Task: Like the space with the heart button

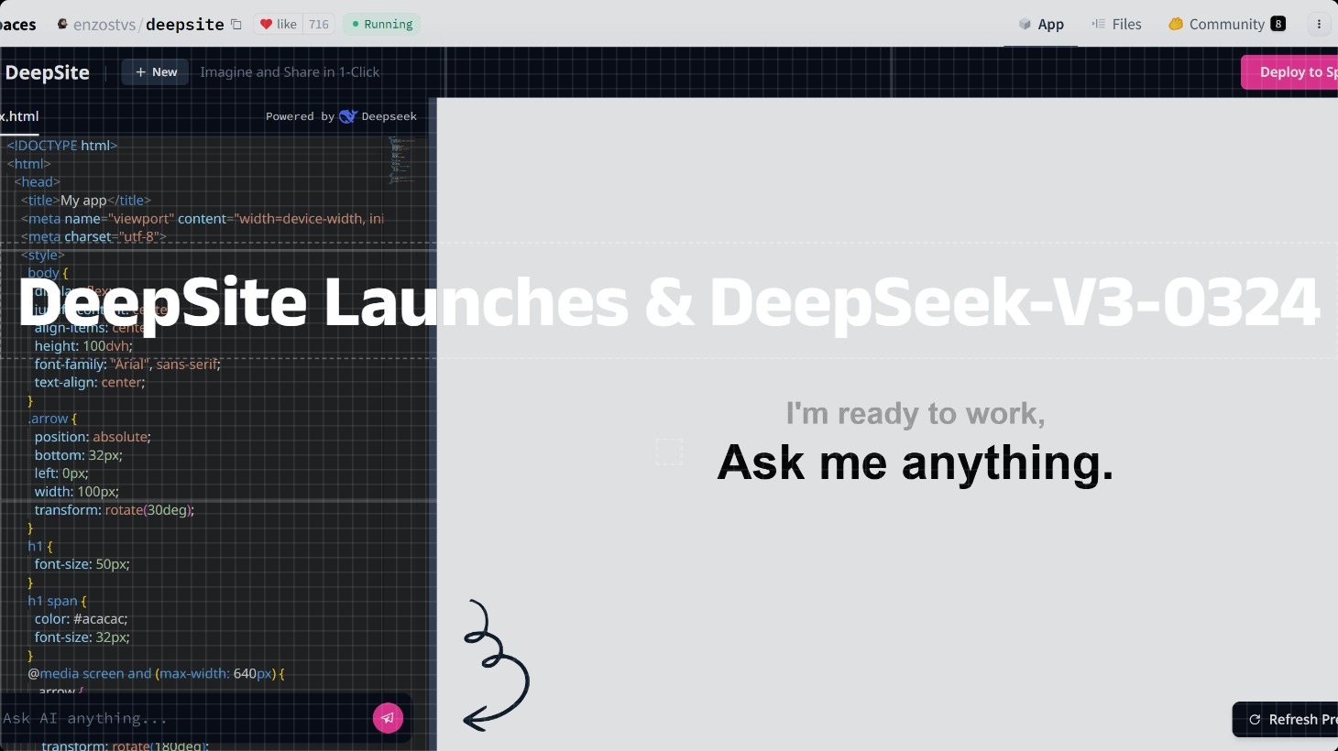Action: pyautogui.click(x=279, y=25)
